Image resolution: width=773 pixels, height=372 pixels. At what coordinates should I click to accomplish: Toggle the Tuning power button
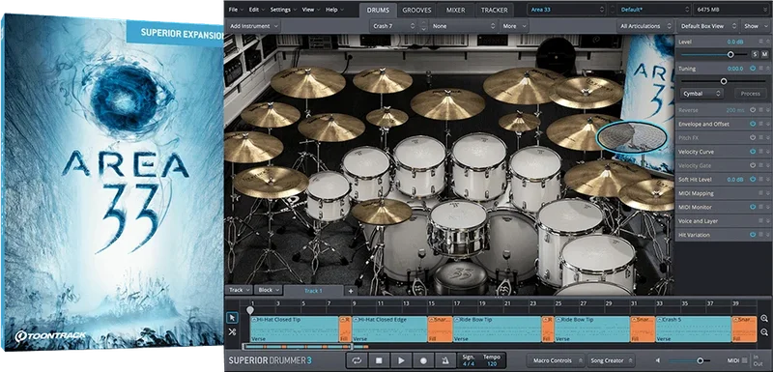pos(753,69)
